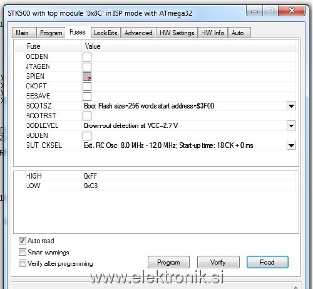Select the JTAGEN fuse label

point(38,66)
